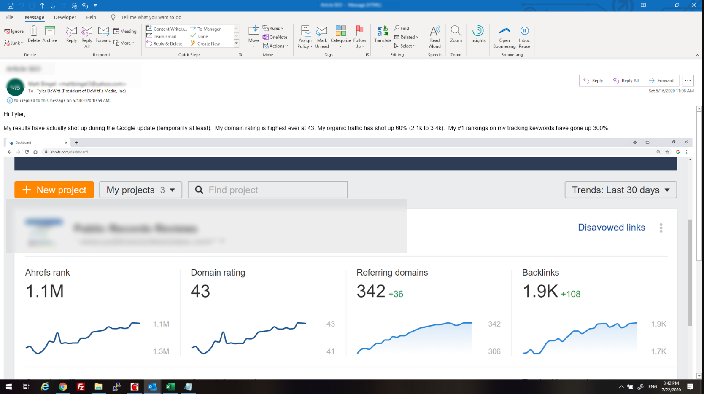Open the File tab
This screenshot has height=394, width=704.
(x=10, y=17)
